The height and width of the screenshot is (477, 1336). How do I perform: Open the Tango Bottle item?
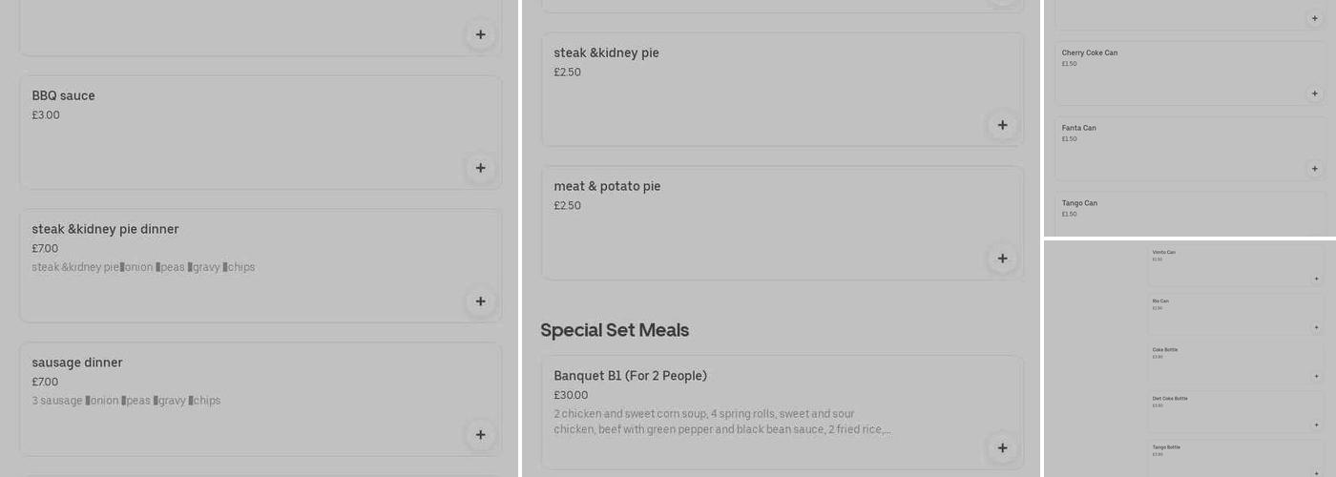click(1166, 447)
